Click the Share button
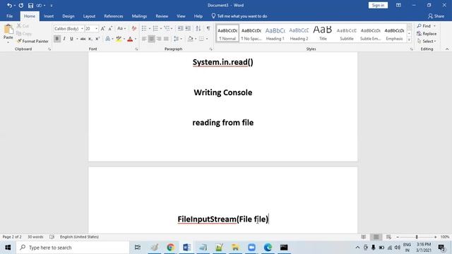Screen dimensions: 452x254 (436, 16)
